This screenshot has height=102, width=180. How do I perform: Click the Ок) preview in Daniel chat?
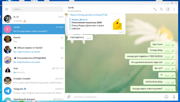[15, 41]
